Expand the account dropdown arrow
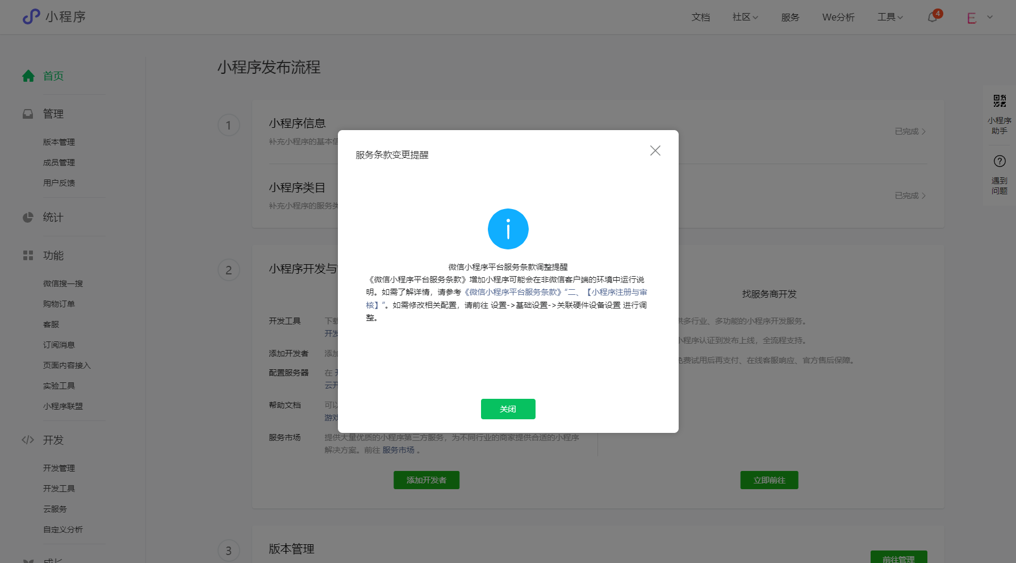Image resolution: width=1016 pixels, height=563 pixels. [x=990, y=17]
